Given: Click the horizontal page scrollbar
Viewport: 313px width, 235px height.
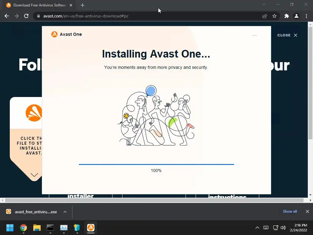Looking at the screenshot, I should (154, 200).
